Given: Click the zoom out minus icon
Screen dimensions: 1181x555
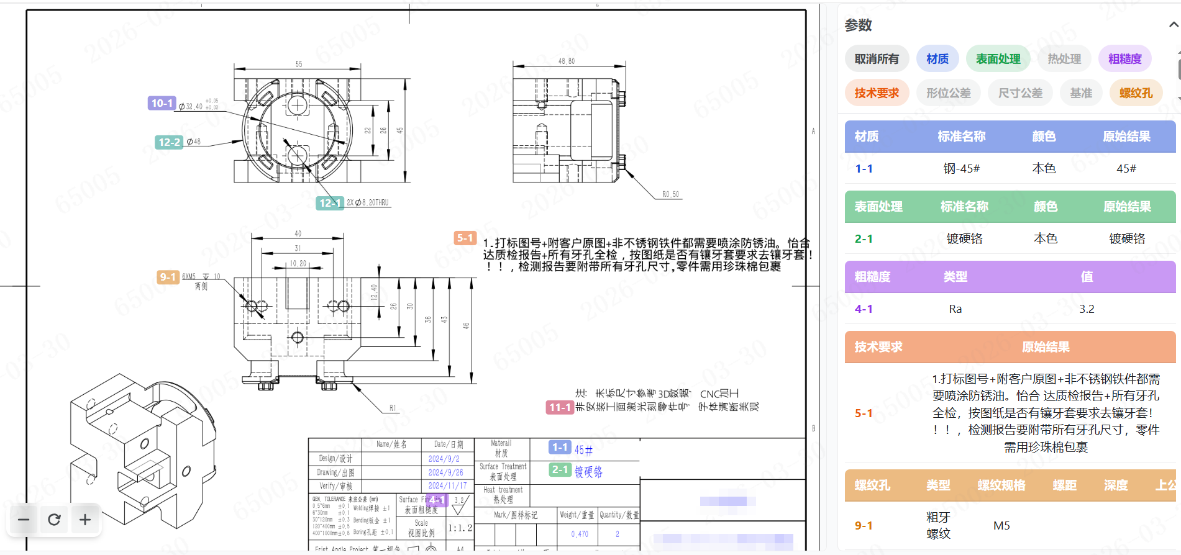Looking at the screenshot, I should coord(24,520).
